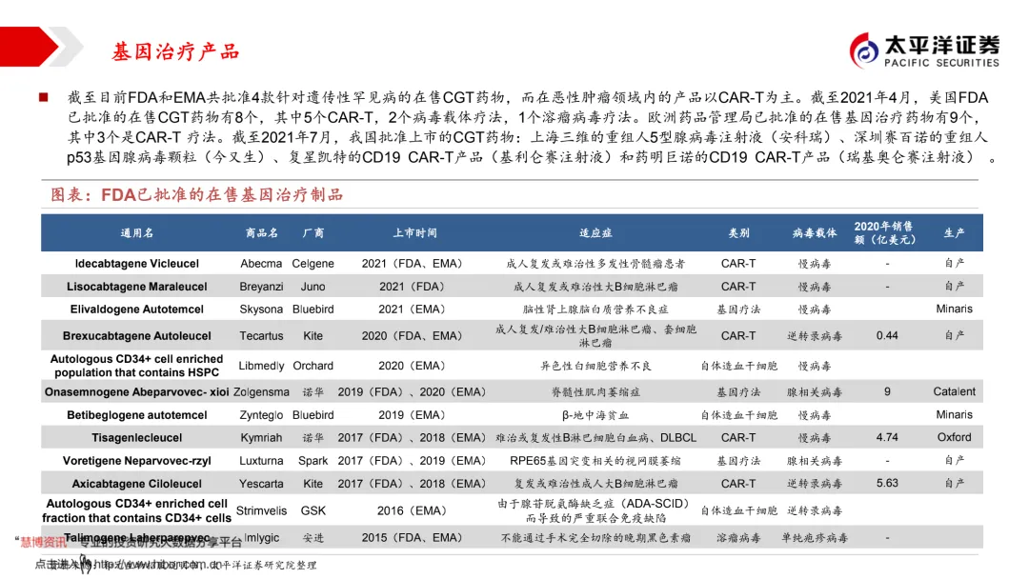This screenshot has width=1029, height=579.
Task: Click the Breyanzi product name
Action: pos(261,287)
